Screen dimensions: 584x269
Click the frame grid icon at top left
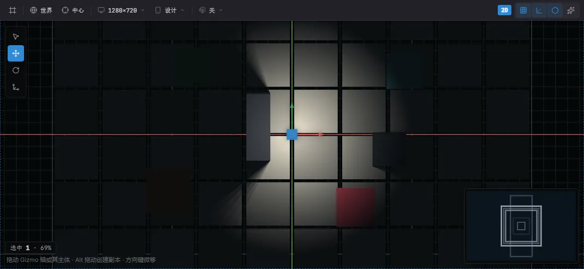tap(13, 10)
